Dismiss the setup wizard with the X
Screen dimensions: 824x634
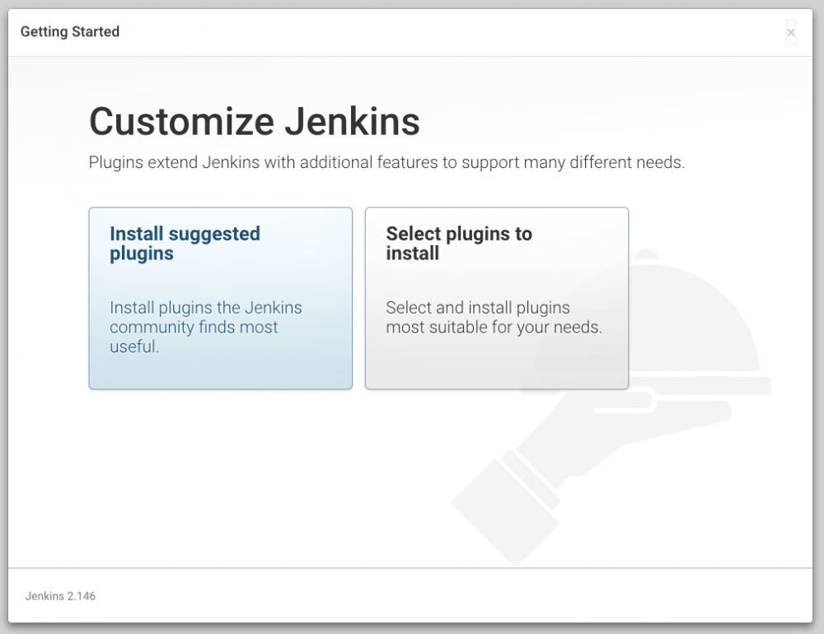tap(789, 32)
